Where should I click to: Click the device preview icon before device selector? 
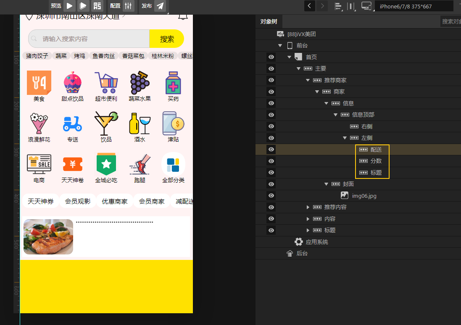(365, 6)
